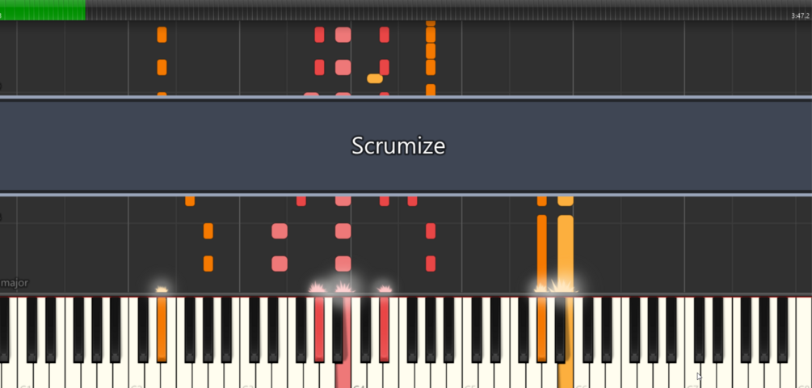This screenshot has height=388, width=812.
Task: Click the red G#3 black piano key
Action: point(319,330)
